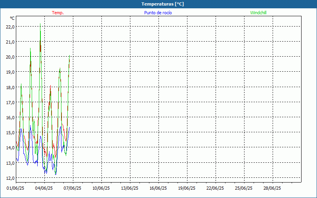Select the green 'Windchill' legend label
The image size is (317, 198).
tap(258, 13)
